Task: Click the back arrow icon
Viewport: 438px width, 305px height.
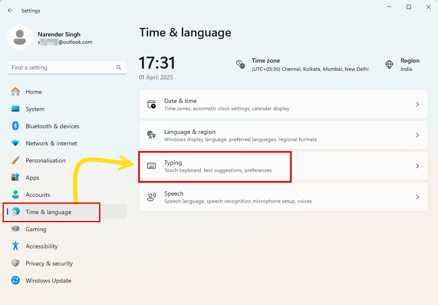Action: [10, 10]
